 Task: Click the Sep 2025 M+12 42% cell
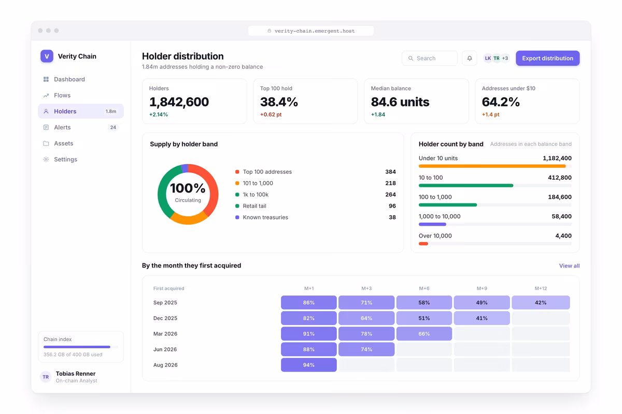click(541, 303)
